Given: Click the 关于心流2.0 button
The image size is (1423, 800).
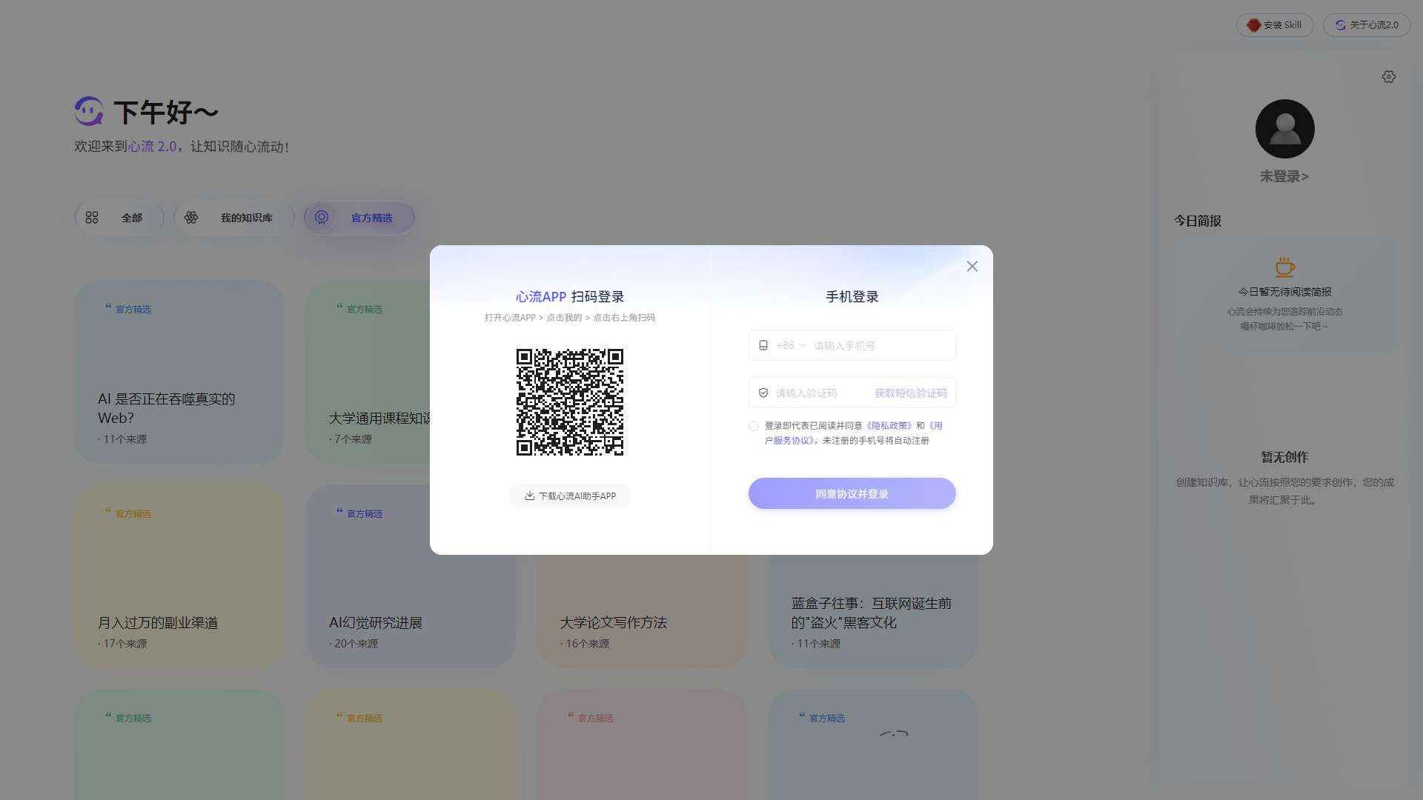Looking at the screenshot, I should pyautogui.click(x=1367, y=25).
